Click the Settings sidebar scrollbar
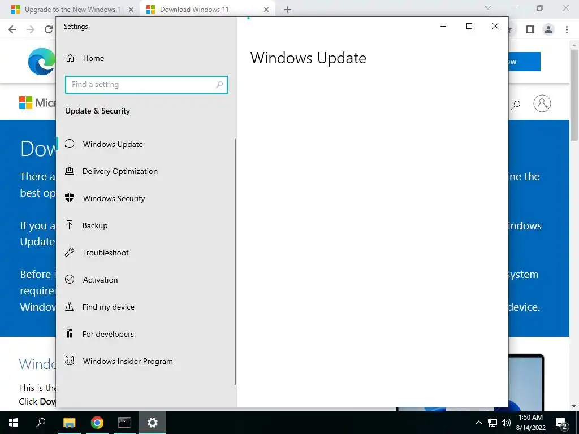This screenshot has width=579, height=434. click(x=235, y=262)
